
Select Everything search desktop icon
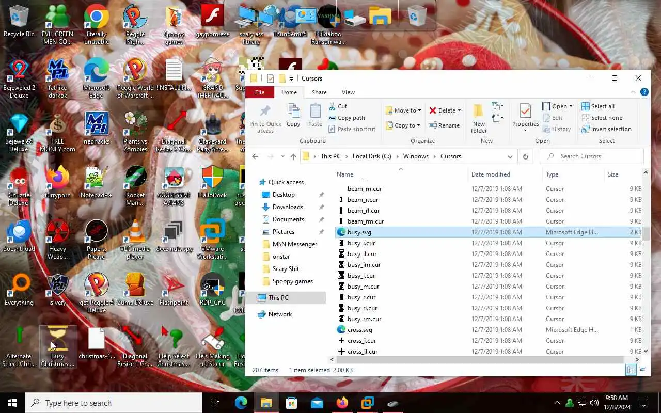pyautogui.click(x=19, y=289)
